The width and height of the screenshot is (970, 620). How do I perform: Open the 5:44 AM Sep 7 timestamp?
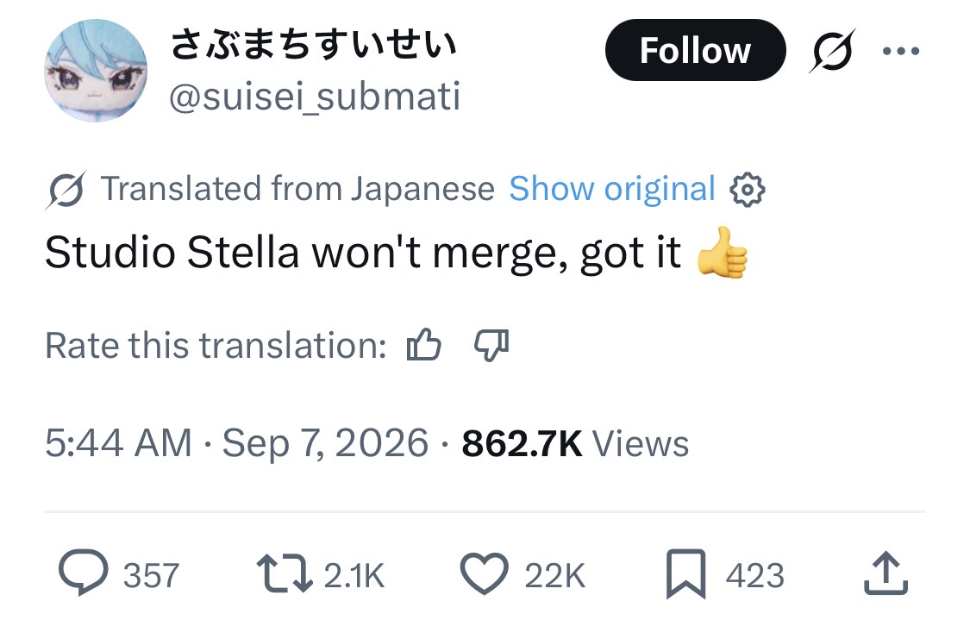point(236,443)
